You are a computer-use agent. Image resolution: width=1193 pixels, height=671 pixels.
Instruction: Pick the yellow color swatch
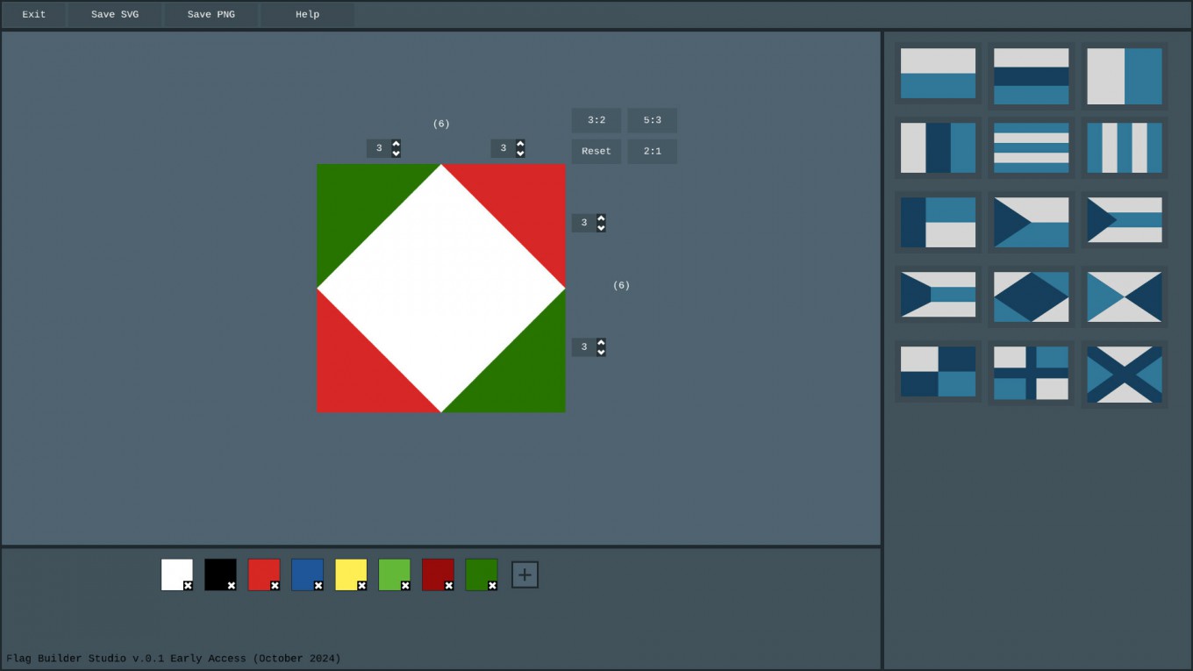[350, 575]
